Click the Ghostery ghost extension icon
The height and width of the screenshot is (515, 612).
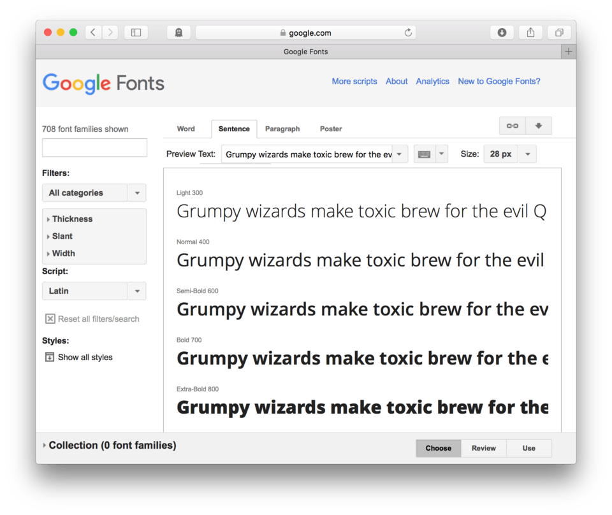[178, 33]
